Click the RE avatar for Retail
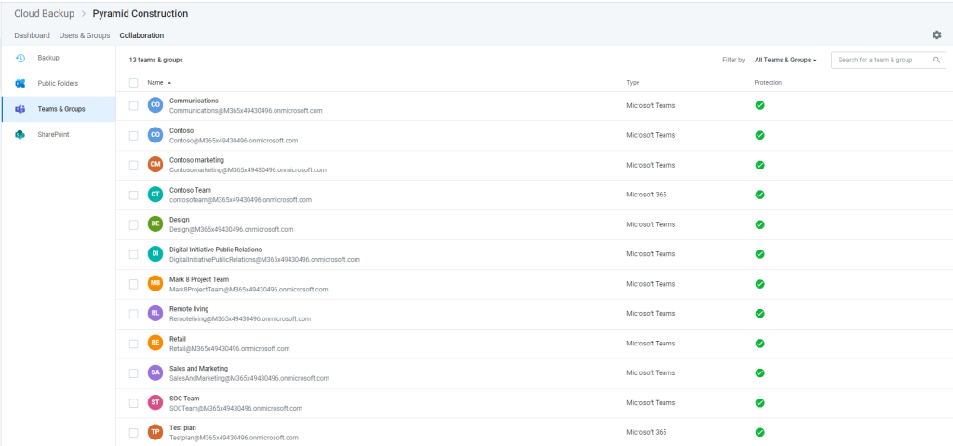Screen dimensions: 953x446 click(x=155, y=344)
